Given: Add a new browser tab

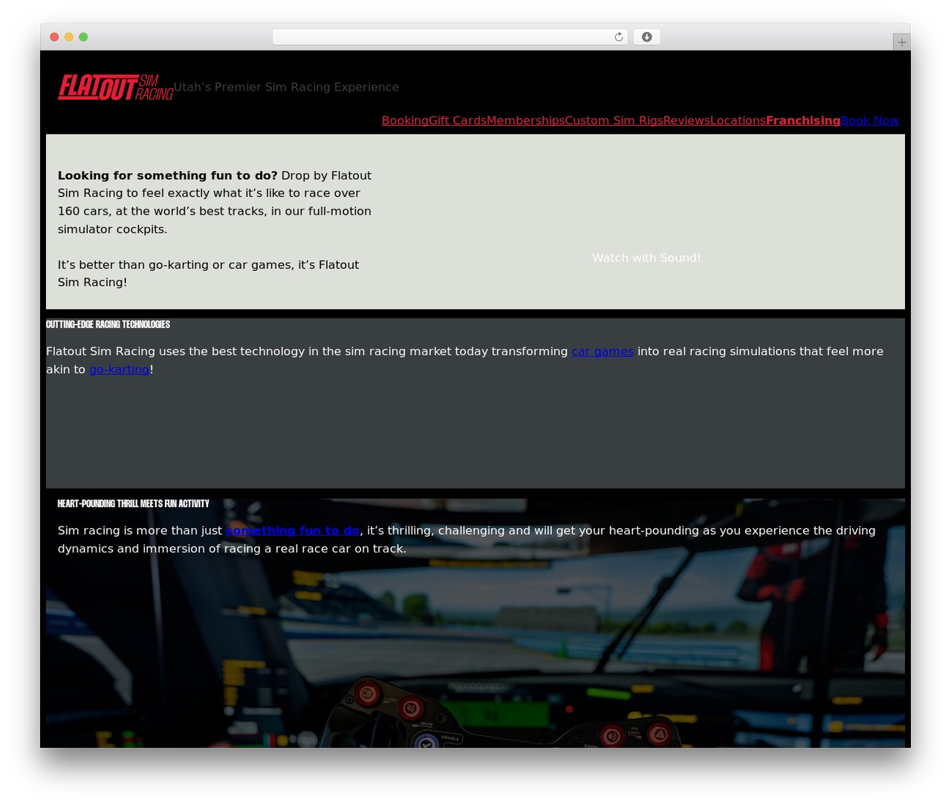Looking at the screenshot, I should [x=902, y=42].
